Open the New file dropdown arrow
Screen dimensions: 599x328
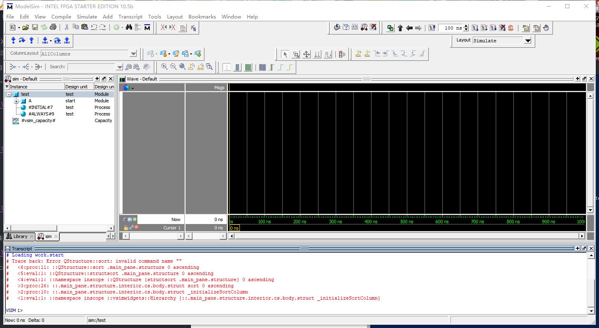[x=19, y=28]
